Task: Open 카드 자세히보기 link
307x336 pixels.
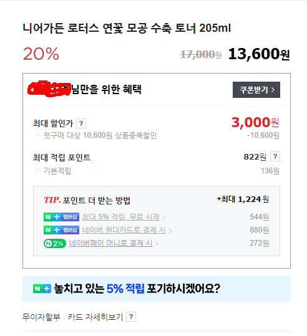Action: tap(95, 317)
